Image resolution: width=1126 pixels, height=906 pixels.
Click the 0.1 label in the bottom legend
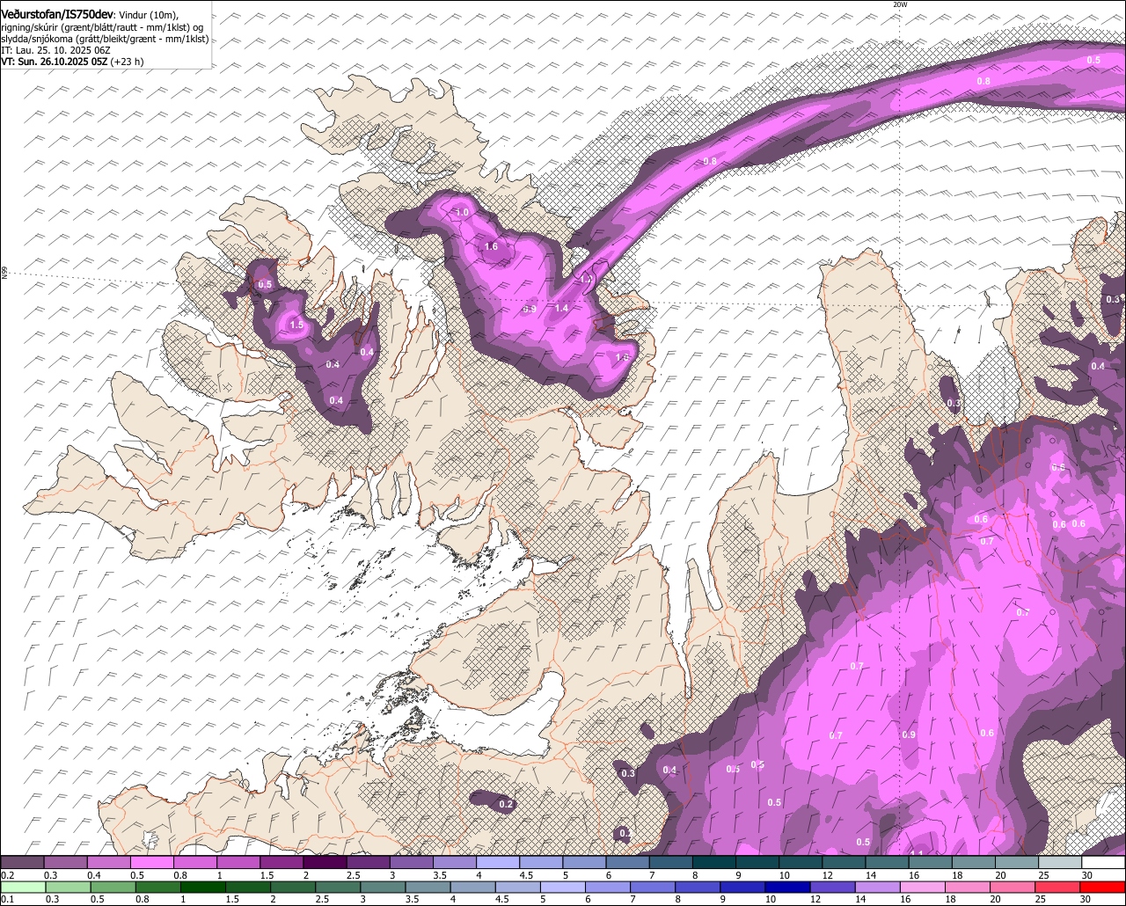[x=8, y=900]
